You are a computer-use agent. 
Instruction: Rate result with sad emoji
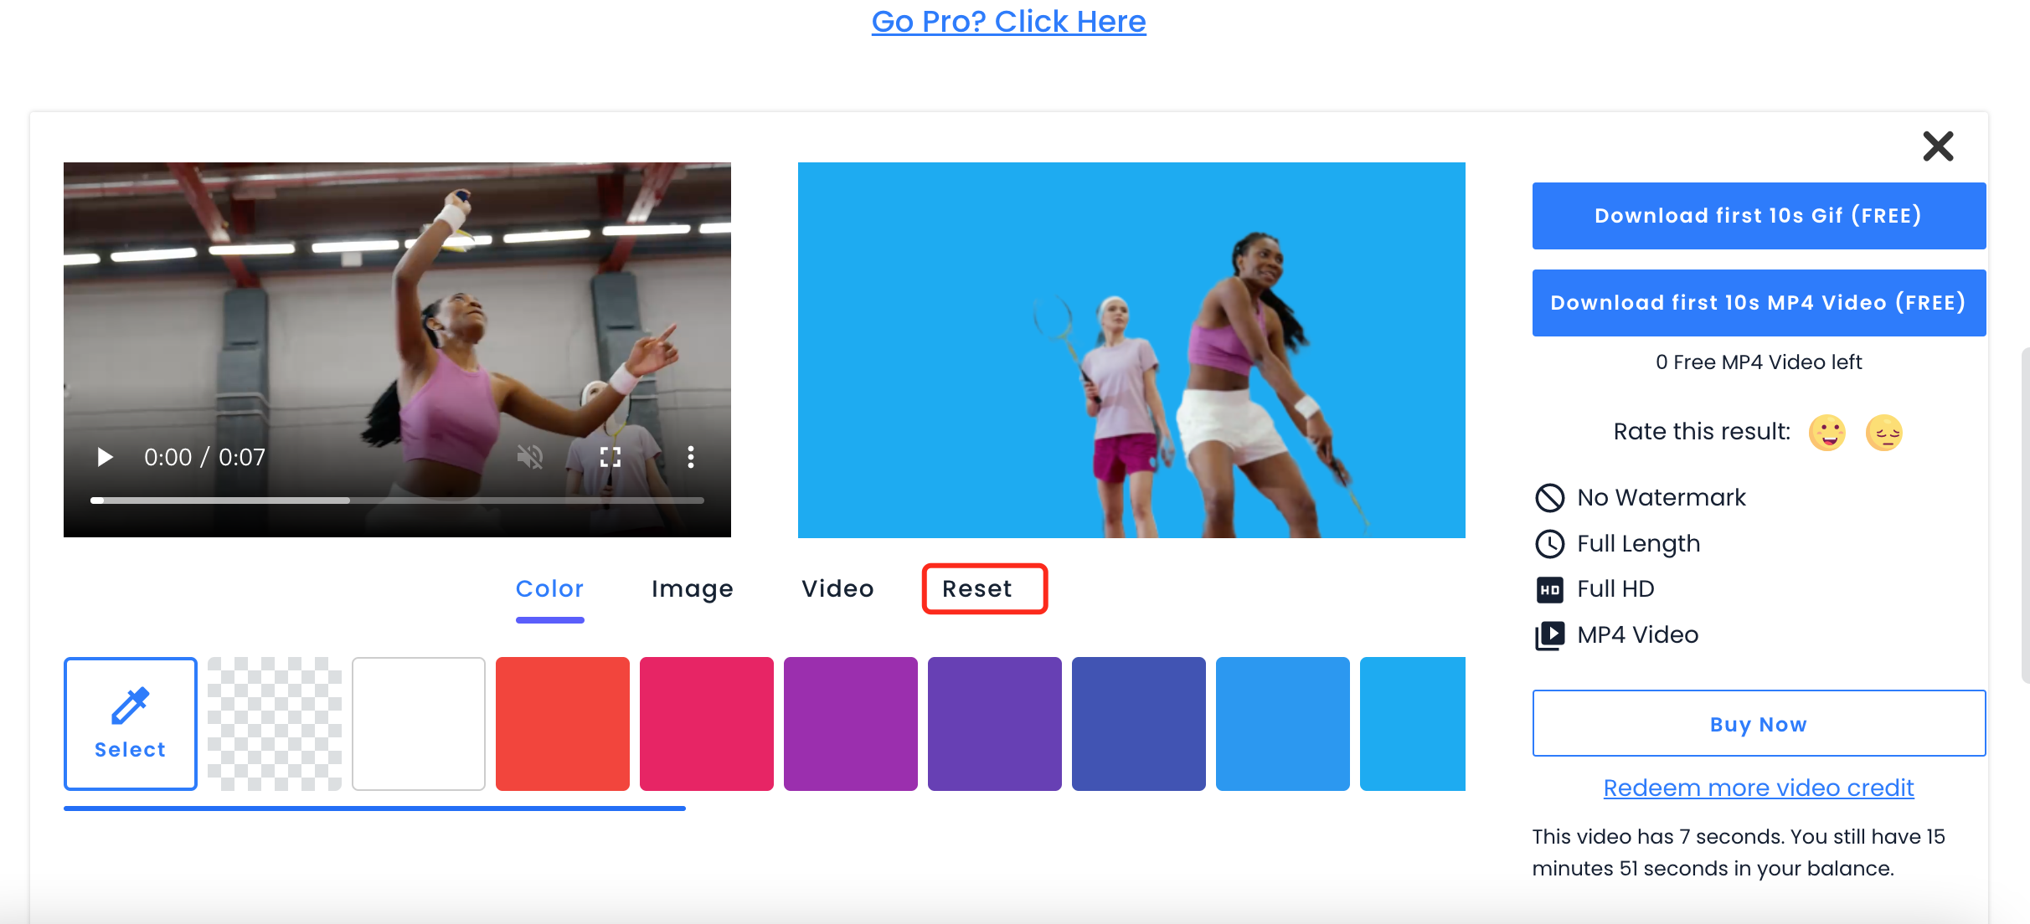[1884, 433]
